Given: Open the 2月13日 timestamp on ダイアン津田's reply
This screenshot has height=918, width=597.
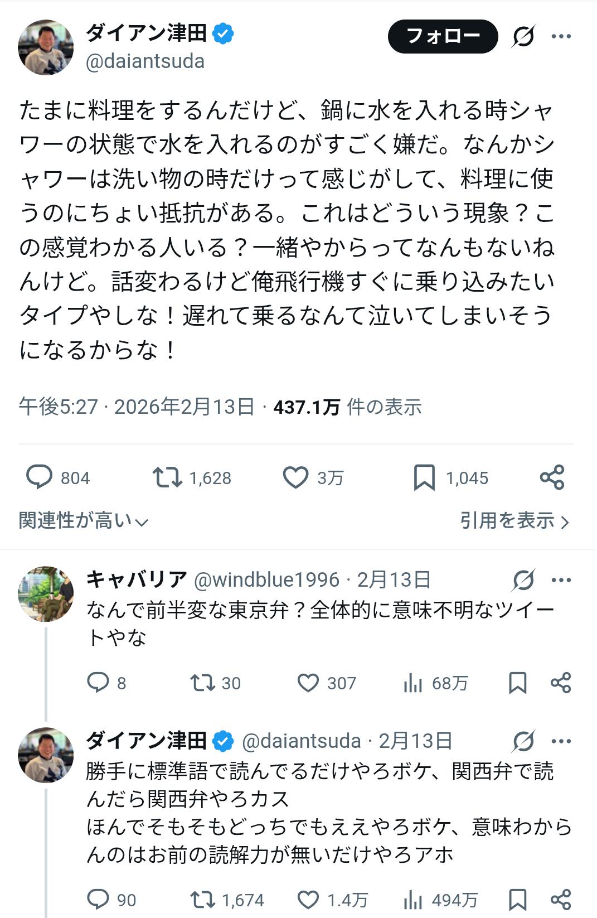Looking at the screenshot, I should click(415, 741).
